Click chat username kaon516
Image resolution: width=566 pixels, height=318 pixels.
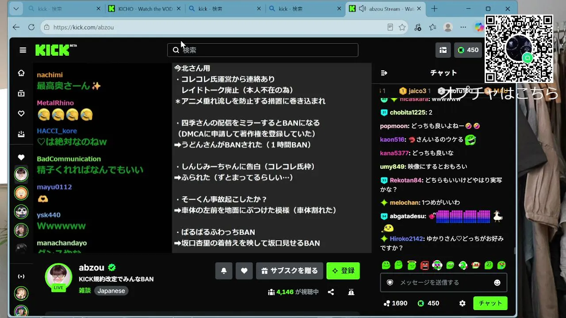393,140
